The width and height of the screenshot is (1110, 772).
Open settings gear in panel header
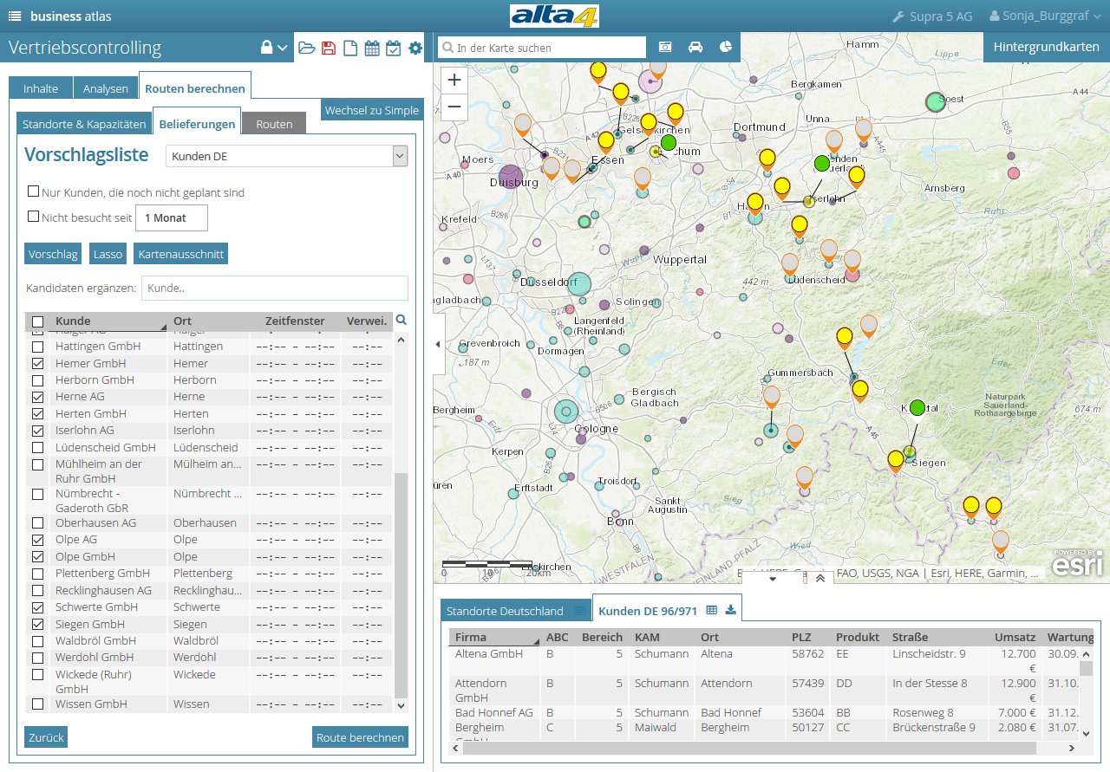pos(415,49)
